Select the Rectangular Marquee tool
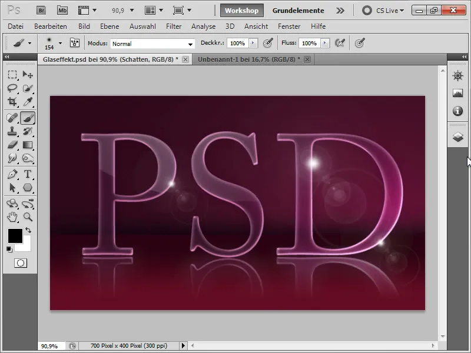Image resolution: width=471 pixels, height=353 pixels. click(x=12, y=75)
